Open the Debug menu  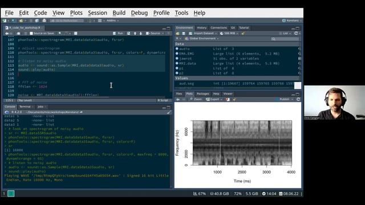coord(139,13)
